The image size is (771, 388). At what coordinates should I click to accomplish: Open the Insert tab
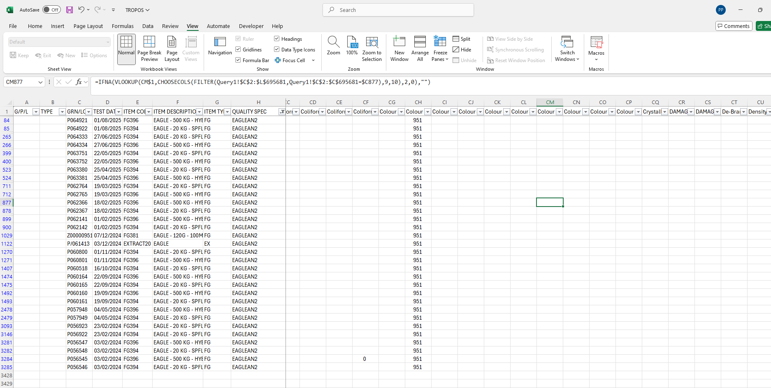tap(58, 26)
